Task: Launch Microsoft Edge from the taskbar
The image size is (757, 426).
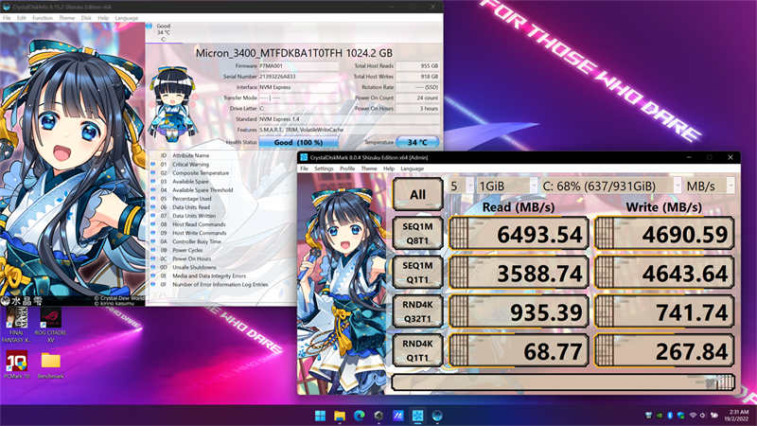Action: coord(360,416)
